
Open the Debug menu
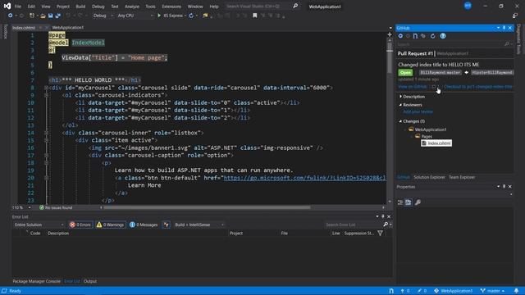(98, 7)
